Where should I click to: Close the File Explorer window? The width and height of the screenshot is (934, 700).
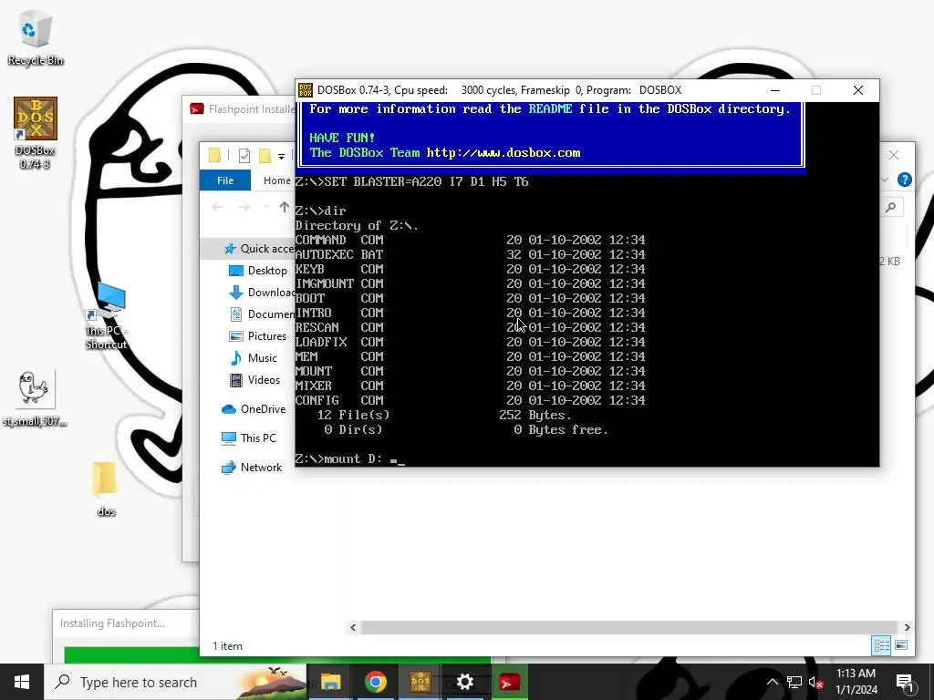pos(894,155)
